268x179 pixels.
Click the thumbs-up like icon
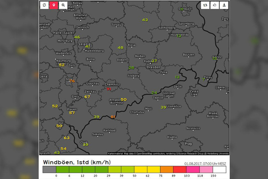215,5
